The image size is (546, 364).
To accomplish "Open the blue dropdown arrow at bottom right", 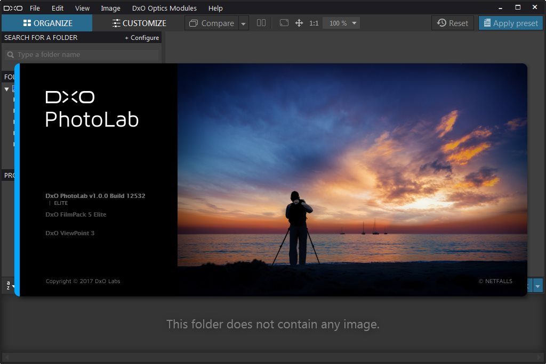I will (537, 286).
